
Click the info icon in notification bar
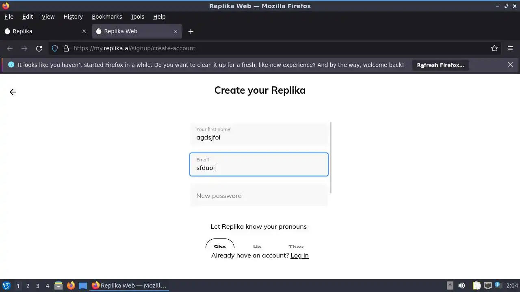click(x=11, y=64)
